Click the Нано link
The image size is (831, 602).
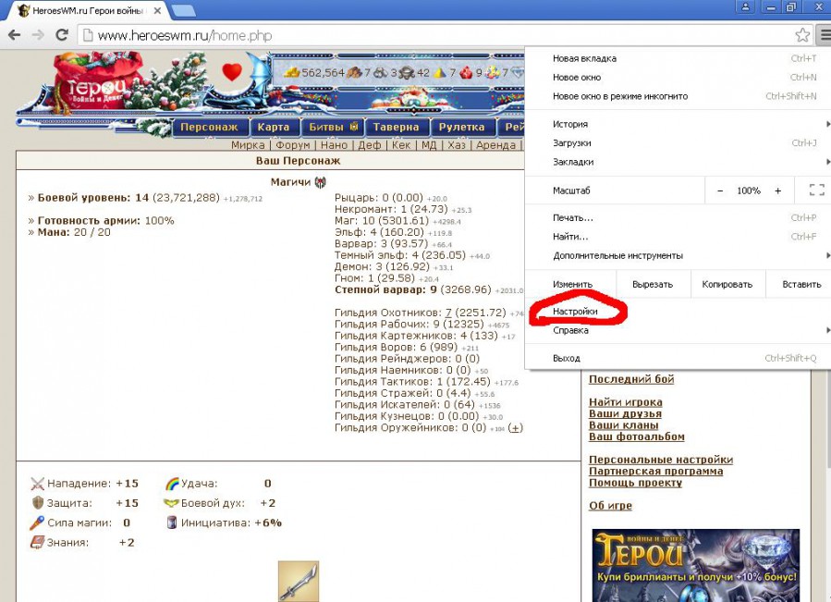point(334,145)
